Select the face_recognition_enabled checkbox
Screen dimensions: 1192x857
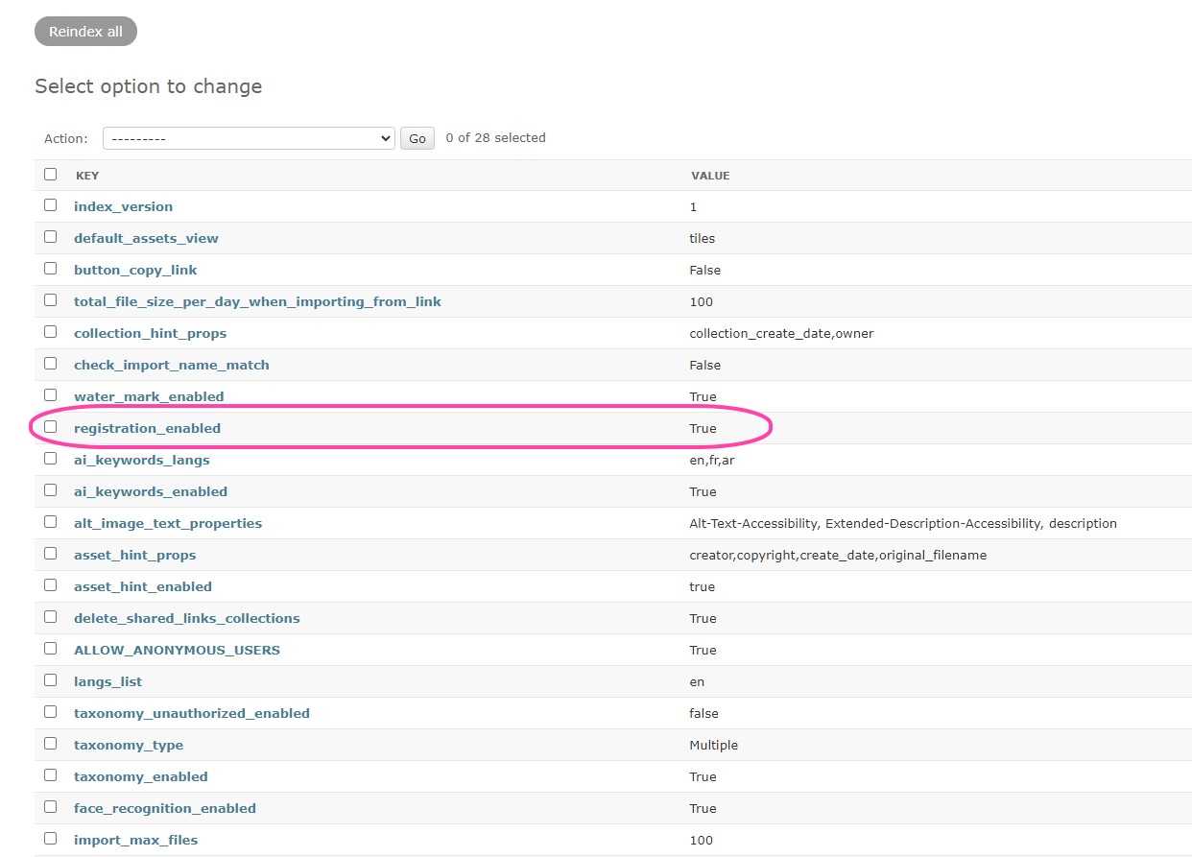(50, 807)
